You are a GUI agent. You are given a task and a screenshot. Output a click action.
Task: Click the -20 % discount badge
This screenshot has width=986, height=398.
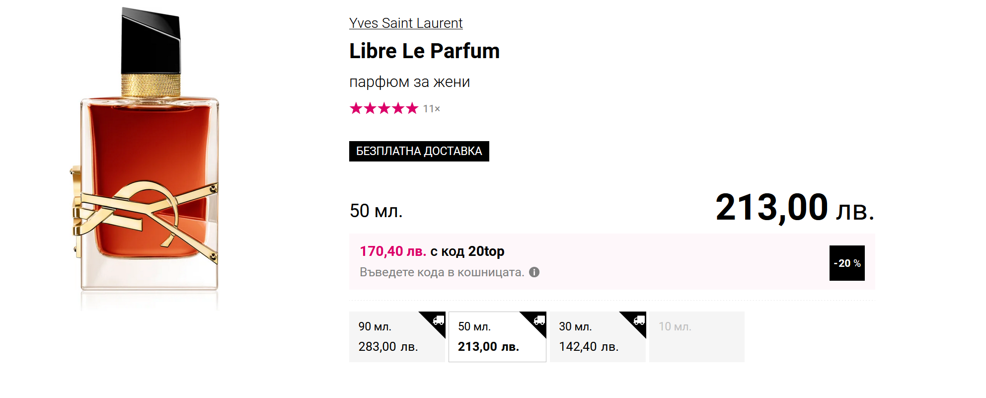tap(846, 263)
